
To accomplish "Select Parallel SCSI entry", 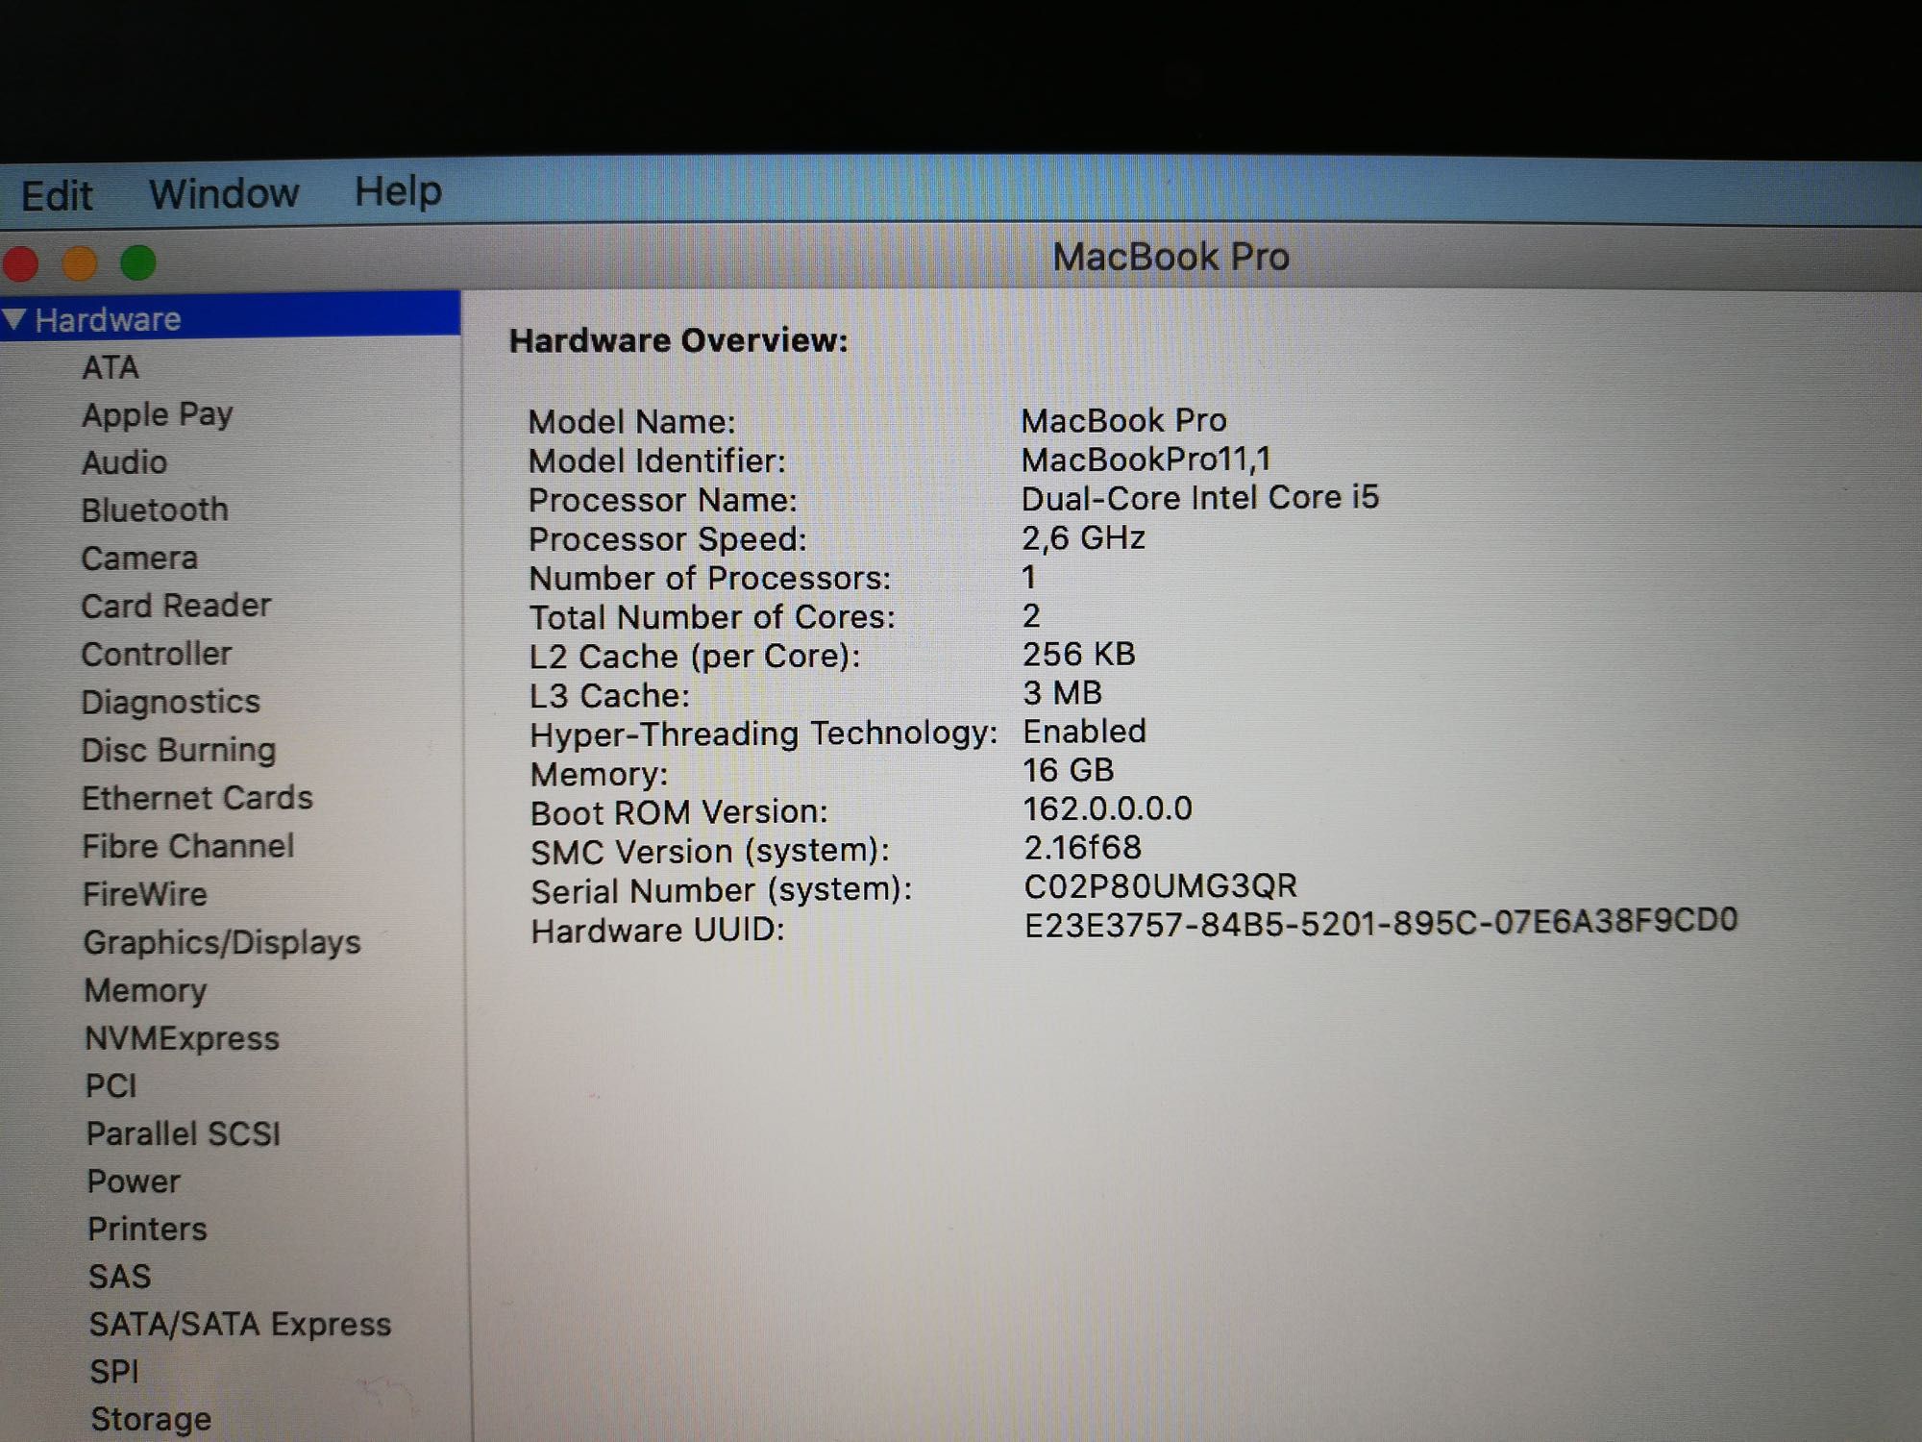I will point(184,1133).
